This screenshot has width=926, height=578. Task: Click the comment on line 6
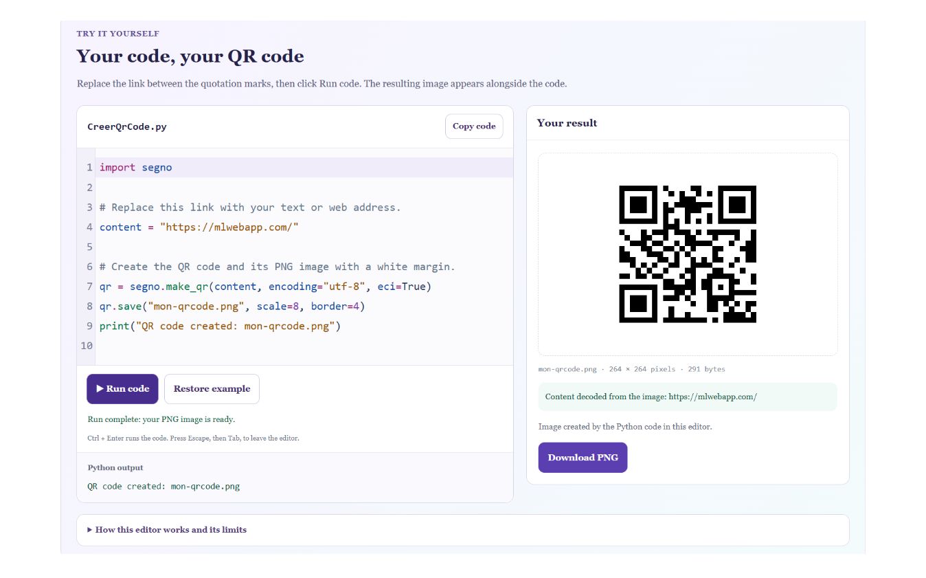(x=278, y=267)
